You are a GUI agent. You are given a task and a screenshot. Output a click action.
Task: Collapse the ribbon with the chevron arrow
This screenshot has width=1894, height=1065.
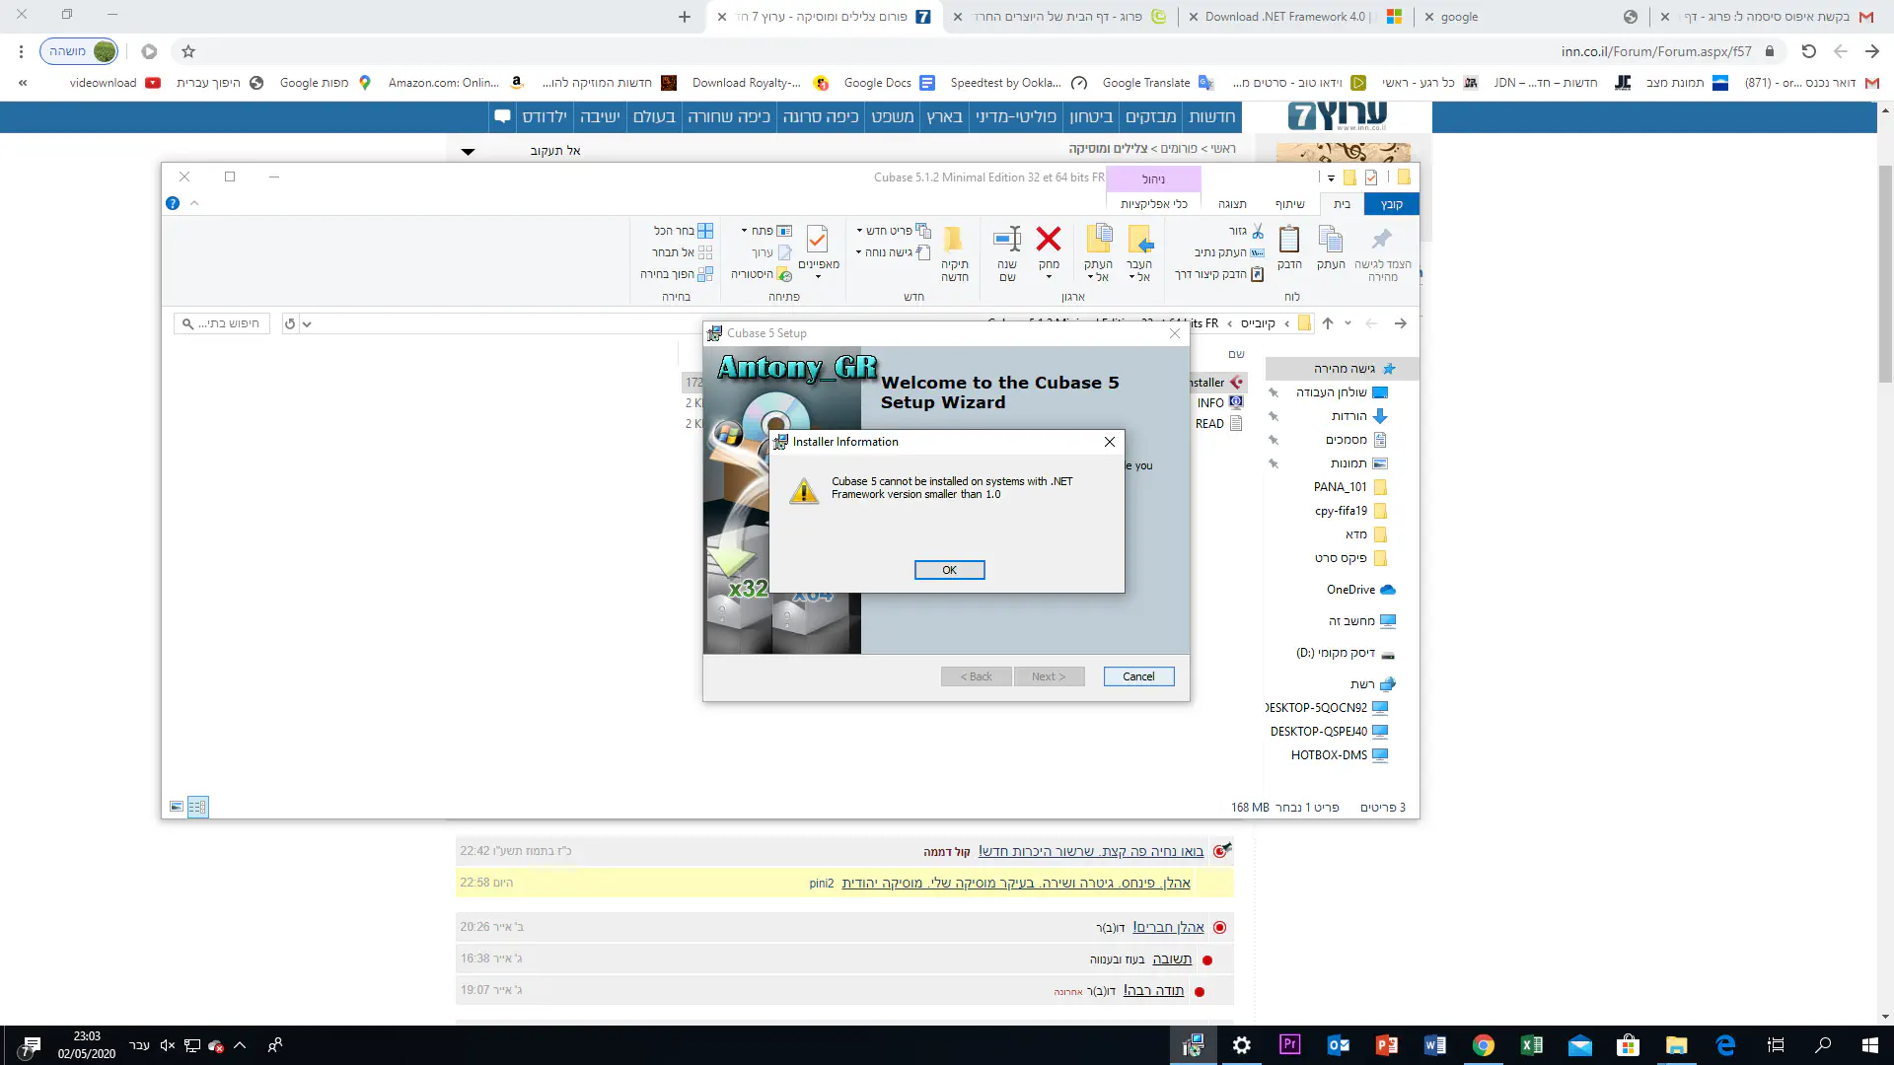pyautogui.click(x=194, y=203)
